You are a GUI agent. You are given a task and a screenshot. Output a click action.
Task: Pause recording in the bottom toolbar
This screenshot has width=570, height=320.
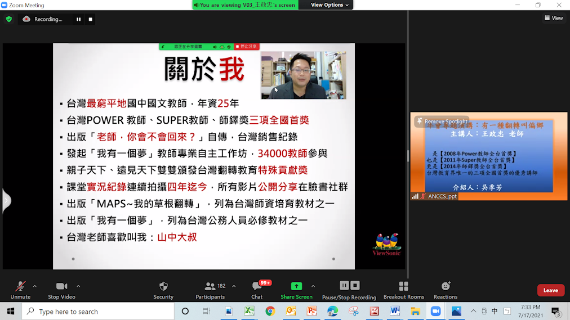[x=344, y=286]
